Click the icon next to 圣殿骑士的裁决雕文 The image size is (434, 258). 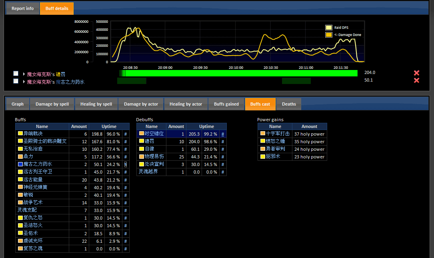[x=20, y=141]
